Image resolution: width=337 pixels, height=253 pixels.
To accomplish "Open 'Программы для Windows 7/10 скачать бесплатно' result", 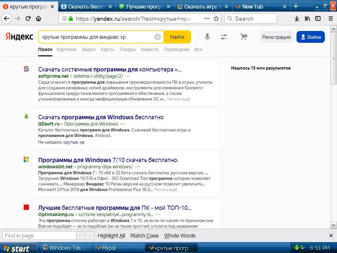I will (108, 160).
